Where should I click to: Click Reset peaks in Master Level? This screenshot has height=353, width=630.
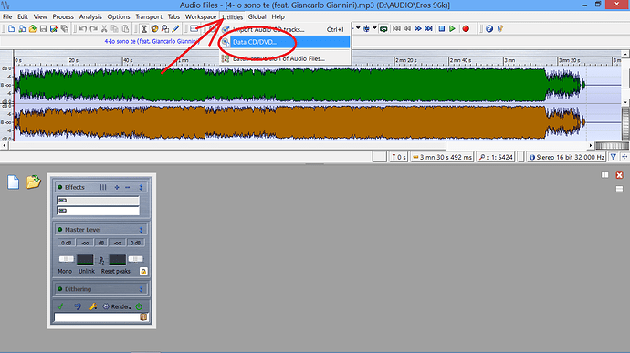point(116,272)
